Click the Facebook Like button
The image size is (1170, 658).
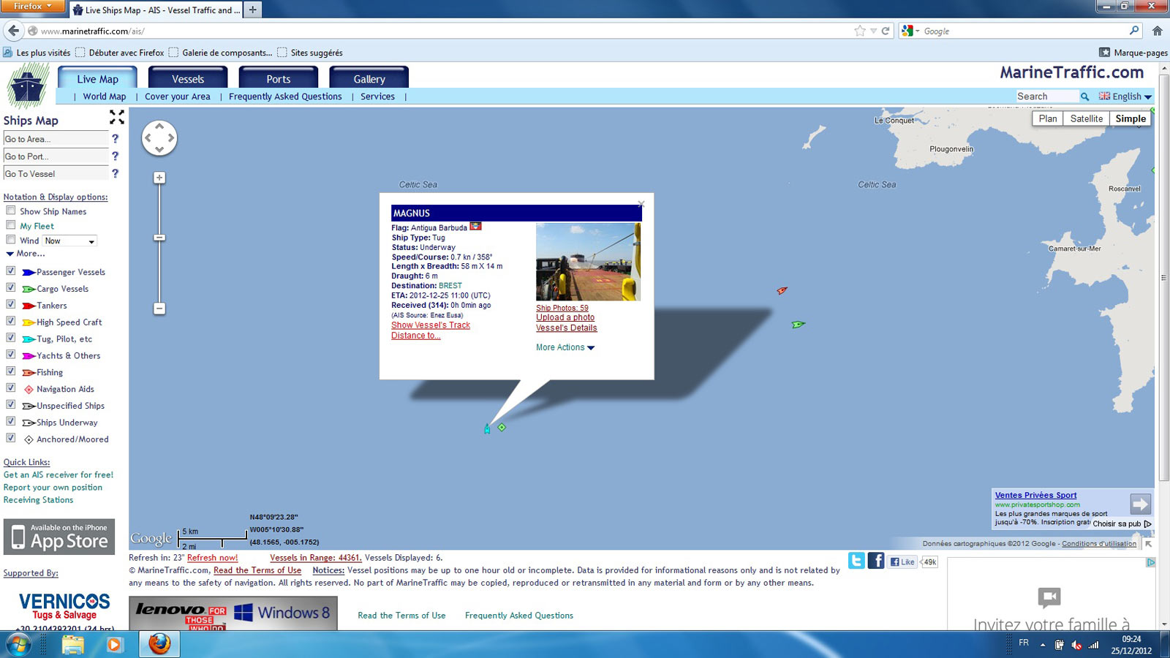[x=902, y=562]
